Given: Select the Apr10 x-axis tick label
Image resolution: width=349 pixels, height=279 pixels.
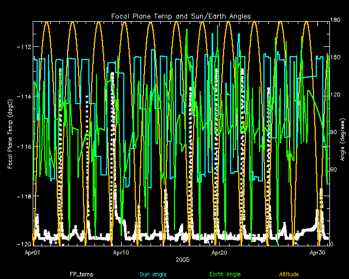Looking at the screenshot, I should 121,253.
